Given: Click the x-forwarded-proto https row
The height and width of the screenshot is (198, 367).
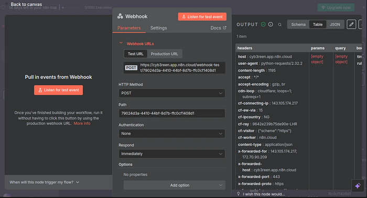Looking at the screenshot, I should [x=261, y=184].
